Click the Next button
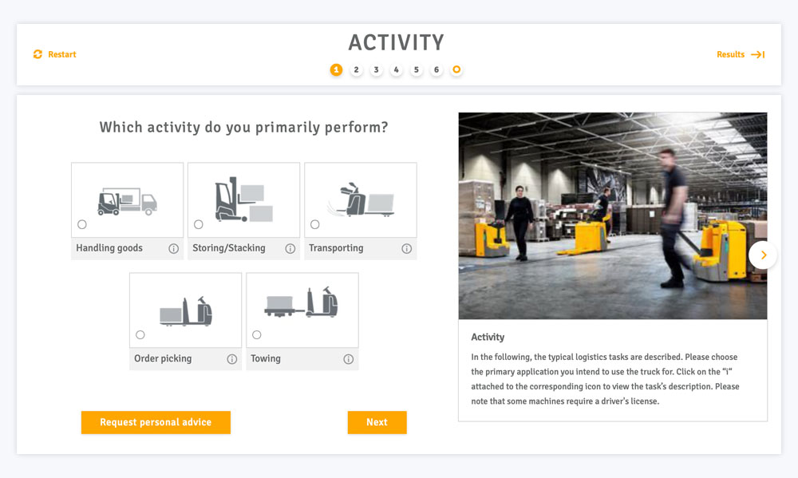The width and height of the screenshot is (798, 478). 377,422
